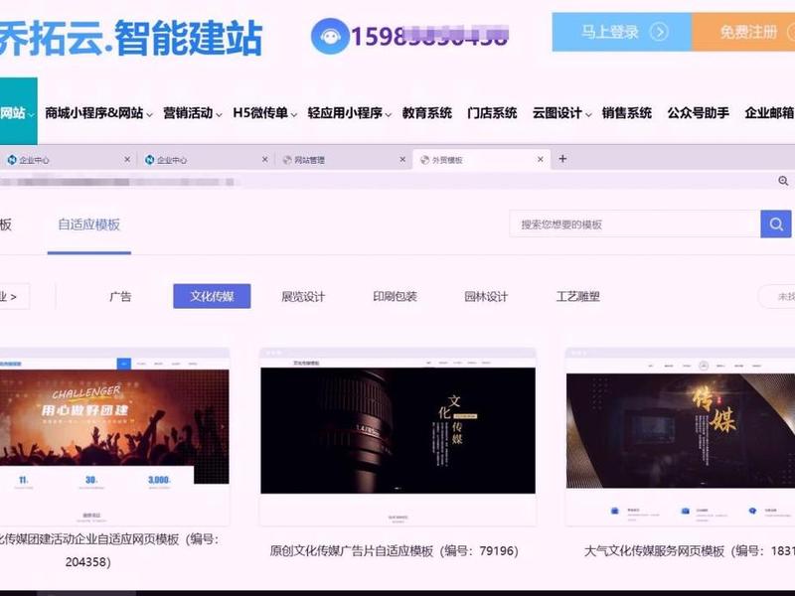
Task: Open the 用心做好团建 template thumbnail
Action: point(114,437)
